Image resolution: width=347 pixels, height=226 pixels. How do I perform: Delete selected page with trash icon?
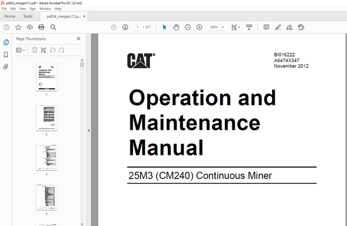pos(35,50)
